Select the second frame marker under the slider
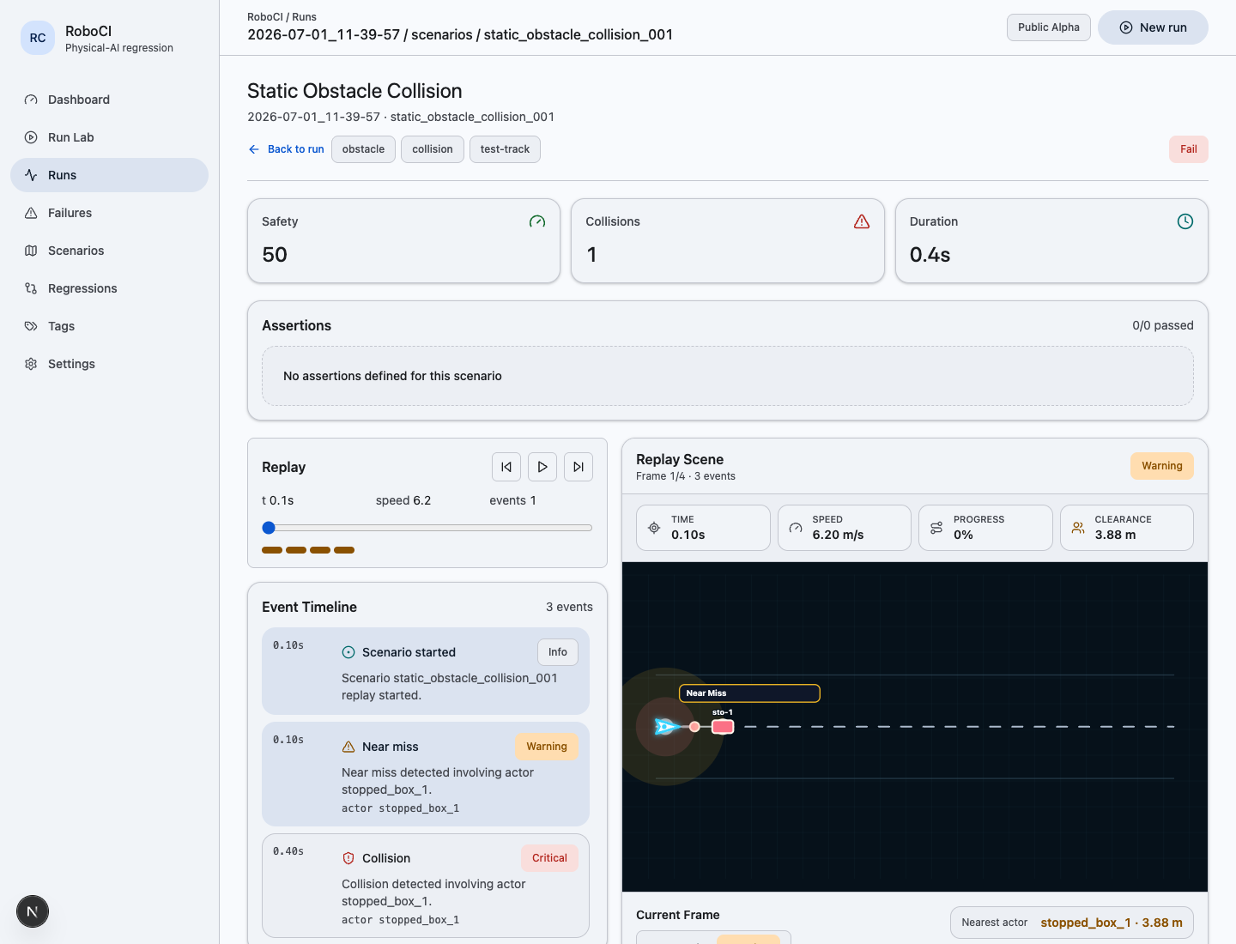 click(296, 550)
